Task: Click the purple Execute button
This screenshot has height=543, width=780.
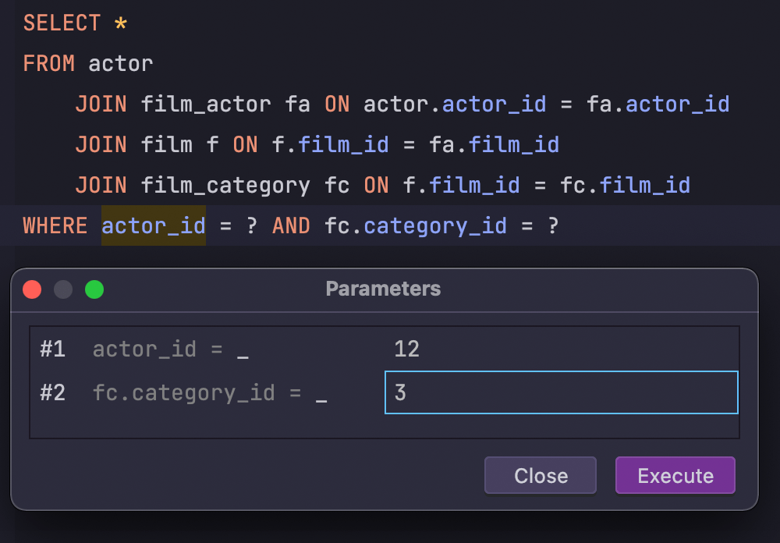Action: coord(675,476)
